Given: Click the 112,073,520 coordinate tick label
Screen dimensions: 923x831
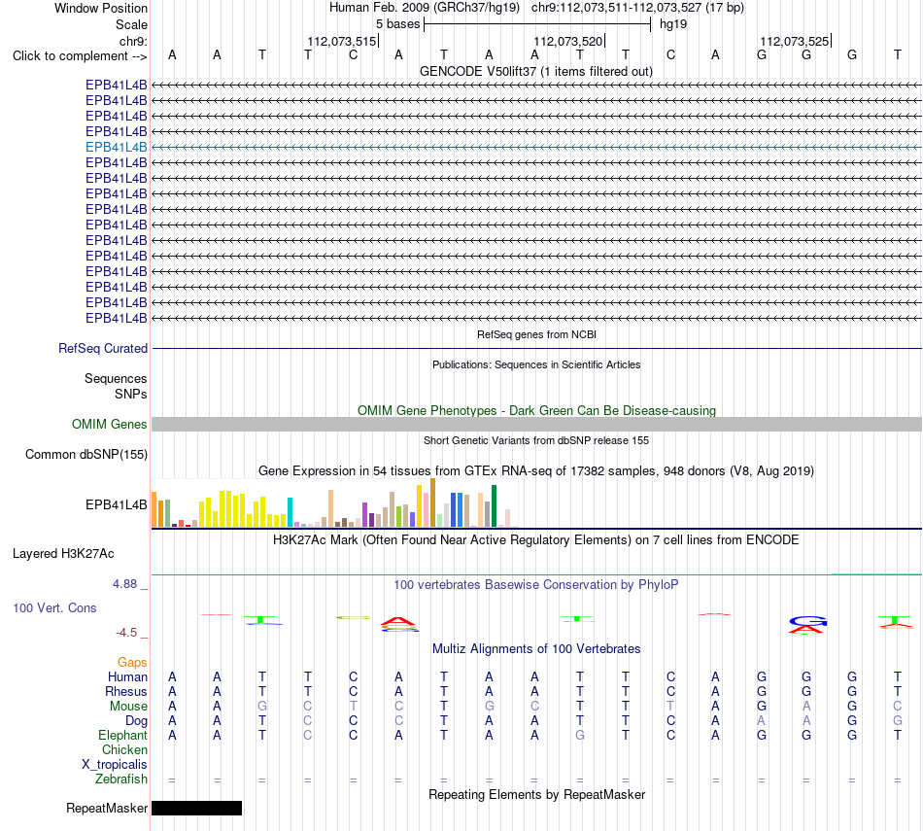Looking at the screenshot, I should pyautogui.click(x=568, y=41).
